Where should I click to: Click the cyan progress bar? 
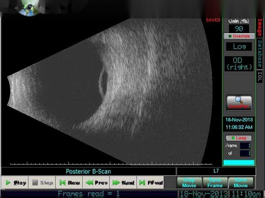click(x=239, y=162)
